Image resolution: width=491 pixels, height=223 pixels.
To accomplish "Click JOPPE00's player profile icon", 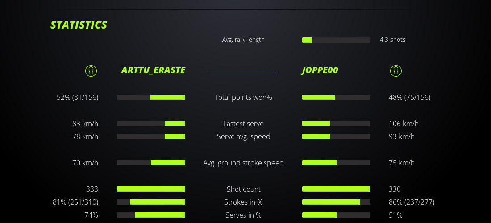I will pos(396,70).
